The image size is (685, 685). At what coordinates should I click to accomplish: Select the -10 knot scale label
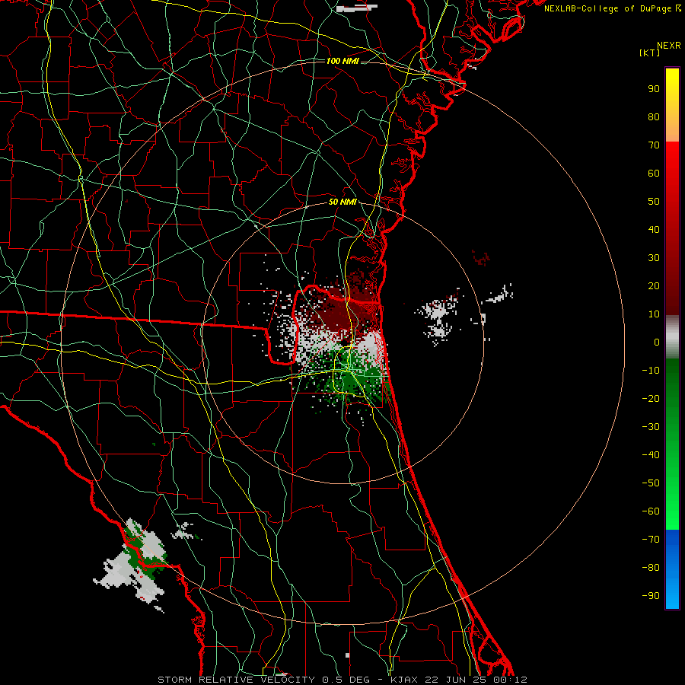coord(651,371)
